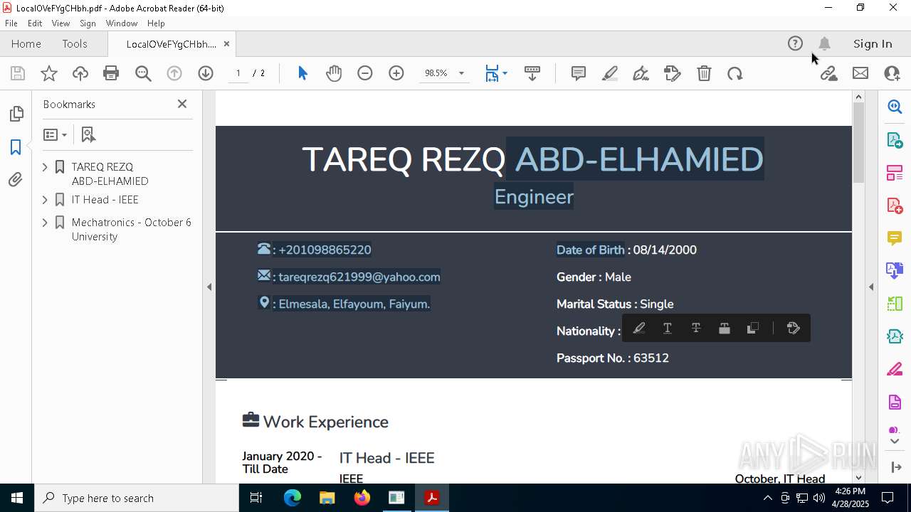Open the fit page options icon
Image resolution: width=911 pixels, height=512 pixels.
(x=492, y=73)
